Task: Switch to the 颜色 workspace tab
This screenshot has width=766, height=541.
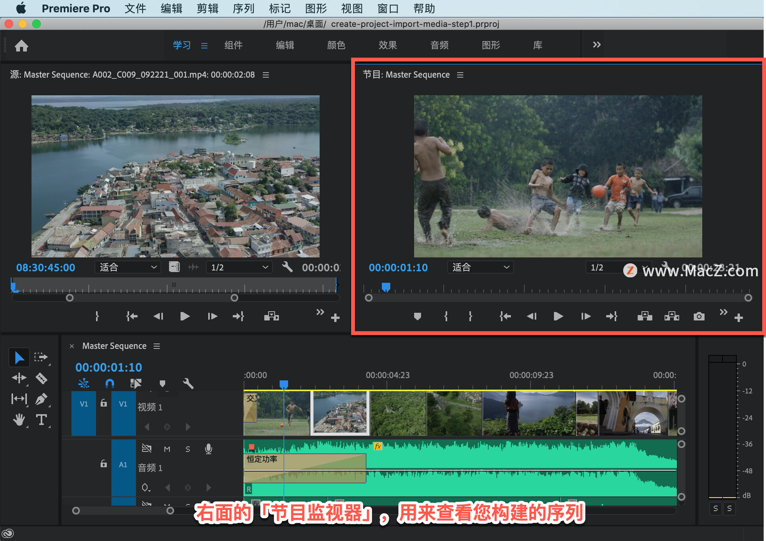Action: click(x=336, y=45)
